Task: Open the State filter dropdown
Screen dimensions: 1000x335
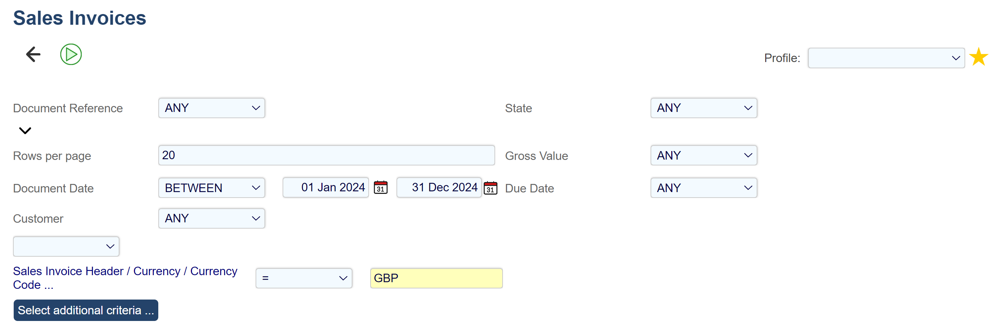Action: click(x=703, y=108)
